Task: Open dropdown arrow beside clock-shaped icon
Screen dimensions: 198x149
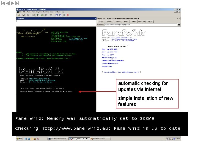Action: point(53,15)
